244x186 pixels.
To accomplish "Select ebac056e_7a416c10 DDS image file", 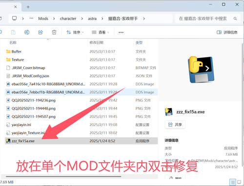I will [81, 84].
